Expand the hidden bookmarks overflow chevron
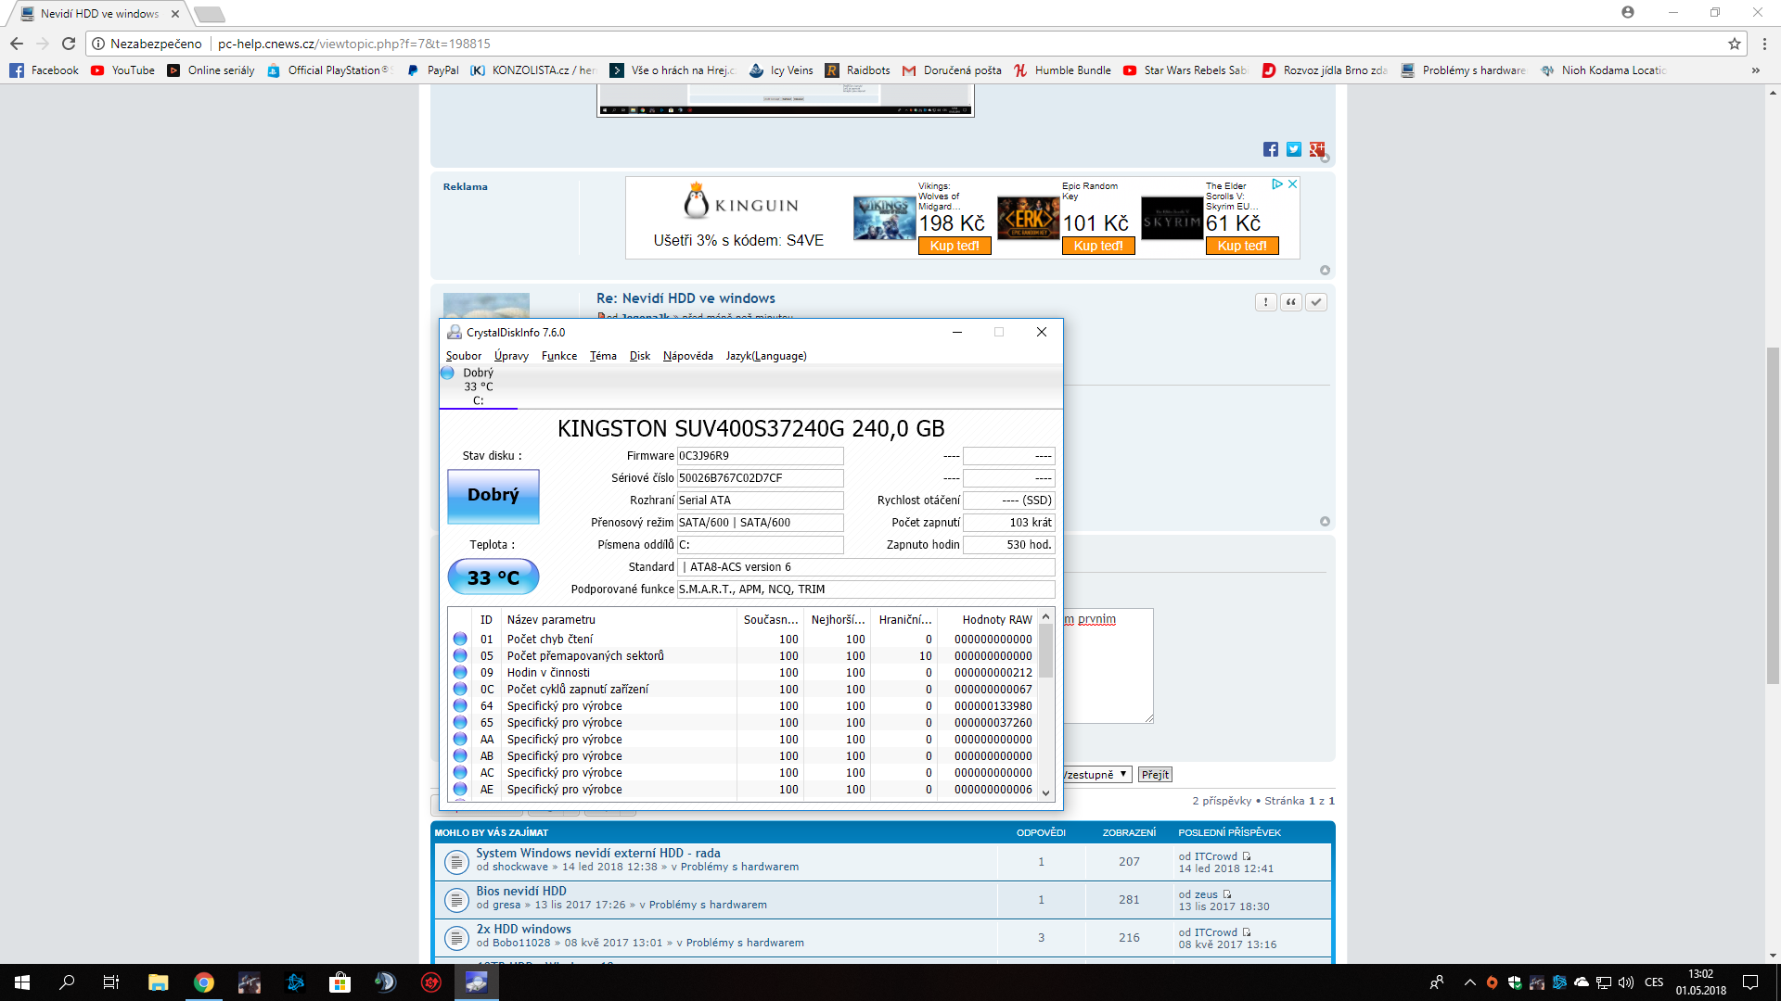The height and width of the screenshot is (1001, 1781). [x=1755, y=70]
